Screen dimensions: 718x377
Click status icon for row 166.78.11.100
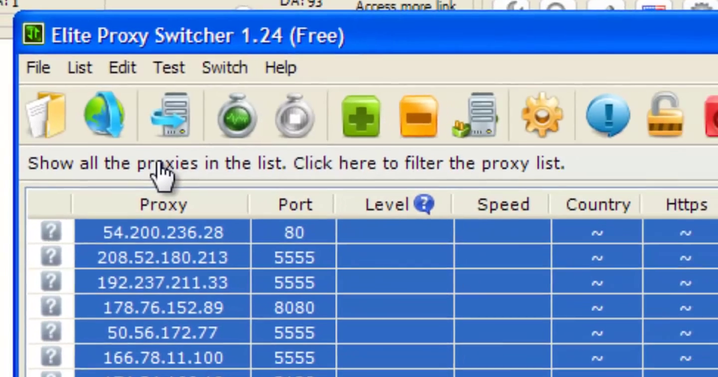click(x=51, y=357)
